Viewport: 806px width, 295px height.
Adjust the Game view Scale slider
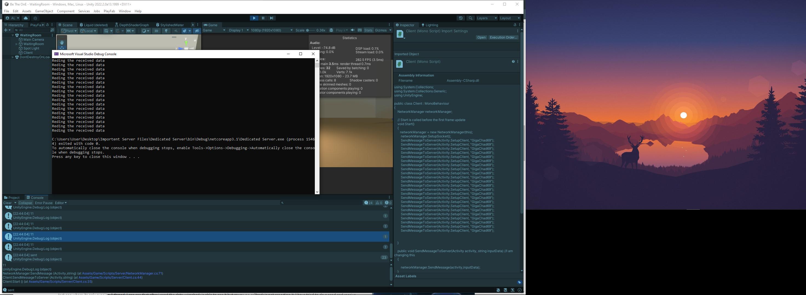(310, 30)
